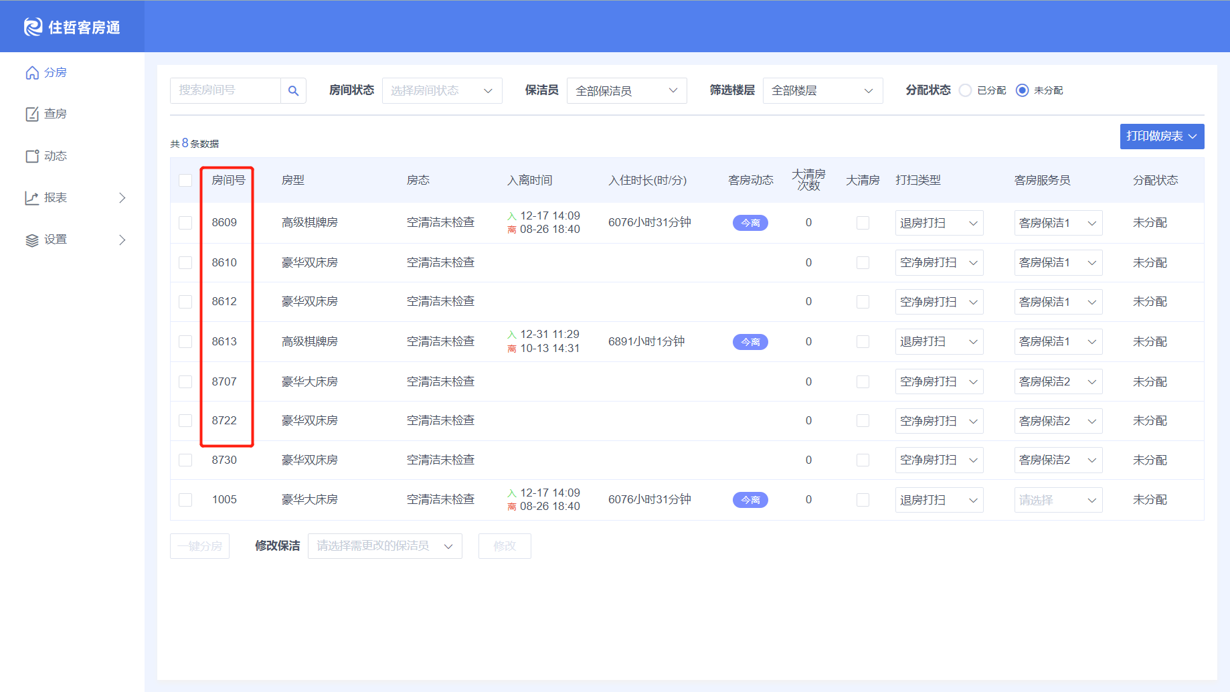1230x692 pixels.
Task: Open 客房服务员 dropdown for room 8730
Action: click(x=1059, y=460)
